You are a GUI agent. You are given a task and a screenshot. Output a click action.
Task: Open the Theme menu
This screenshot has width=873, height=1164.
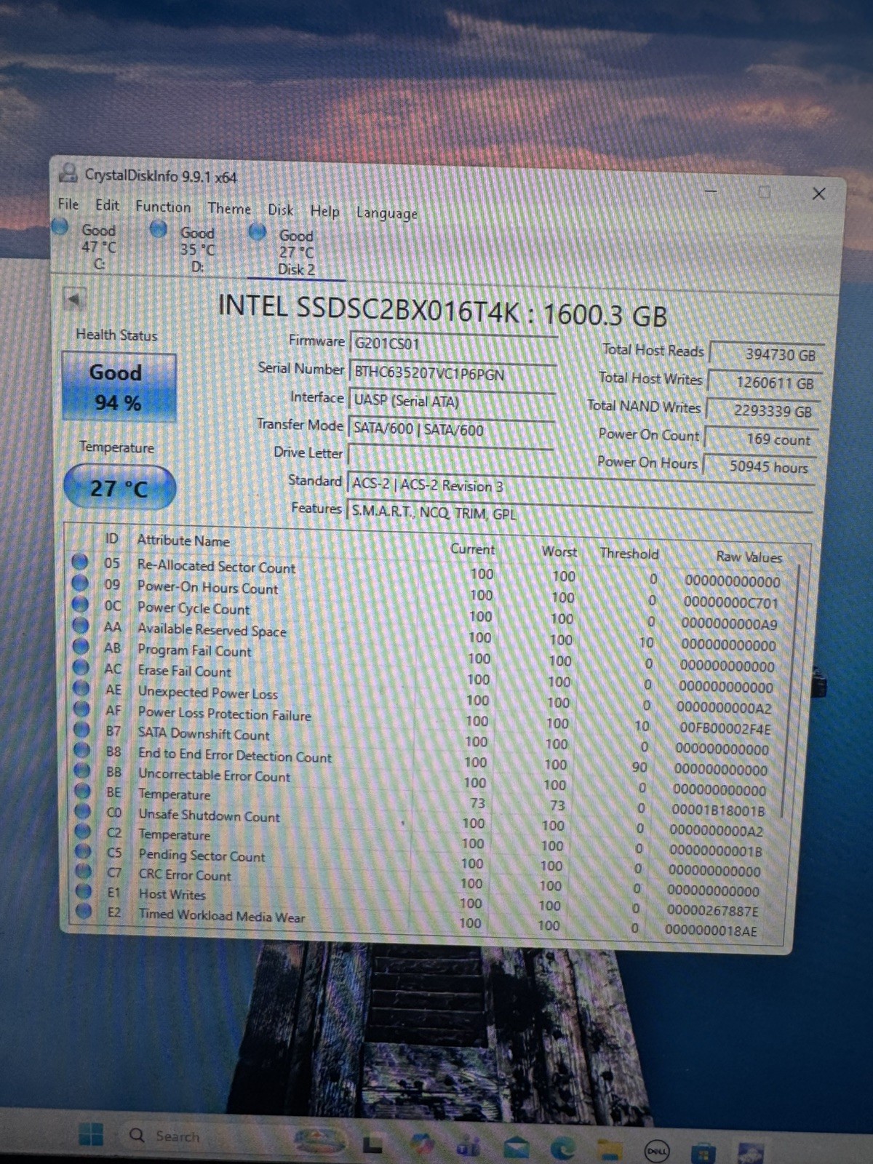229,209
